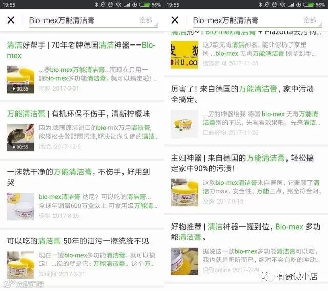The width and height of the screenshot is (328, 291).
Task: Tap battery icon in left status bar
Action: point(145,5)
